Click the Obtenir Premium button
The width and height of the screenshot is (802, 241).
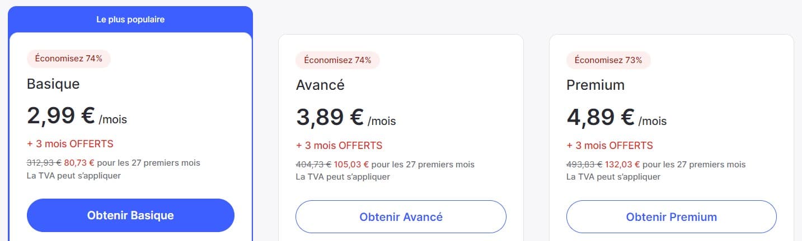click(x=672, y=216)
